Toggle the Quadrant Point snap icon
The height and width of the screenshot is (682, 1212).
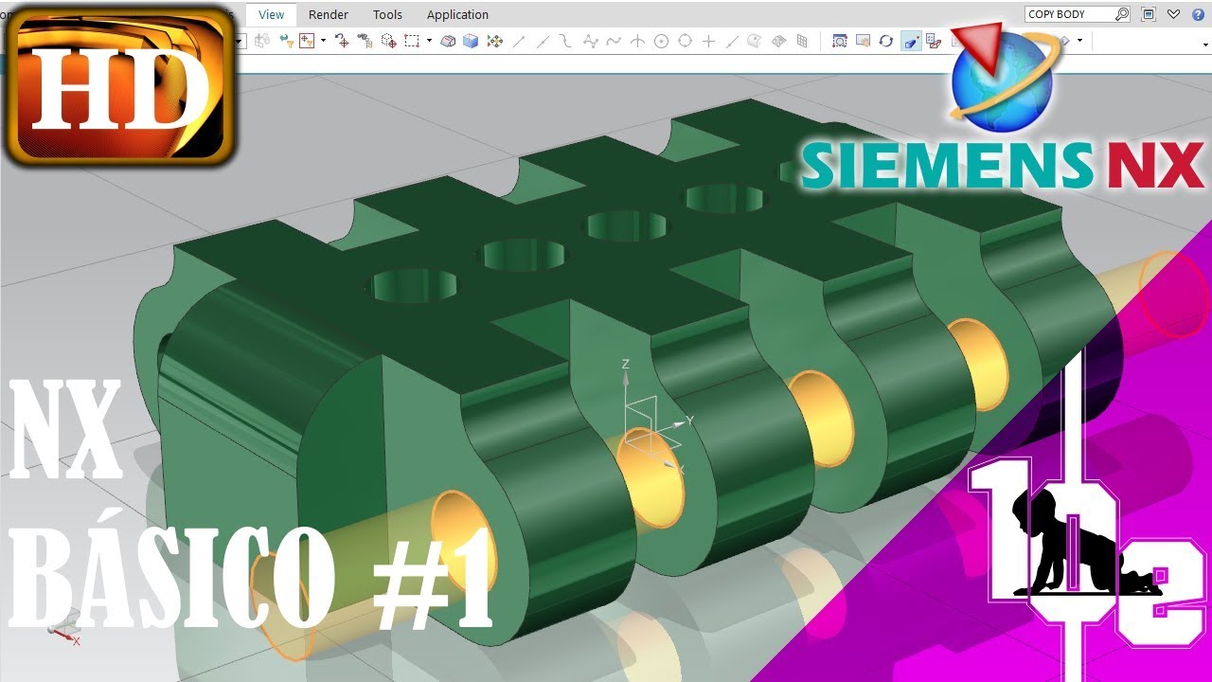pos(685,41)
